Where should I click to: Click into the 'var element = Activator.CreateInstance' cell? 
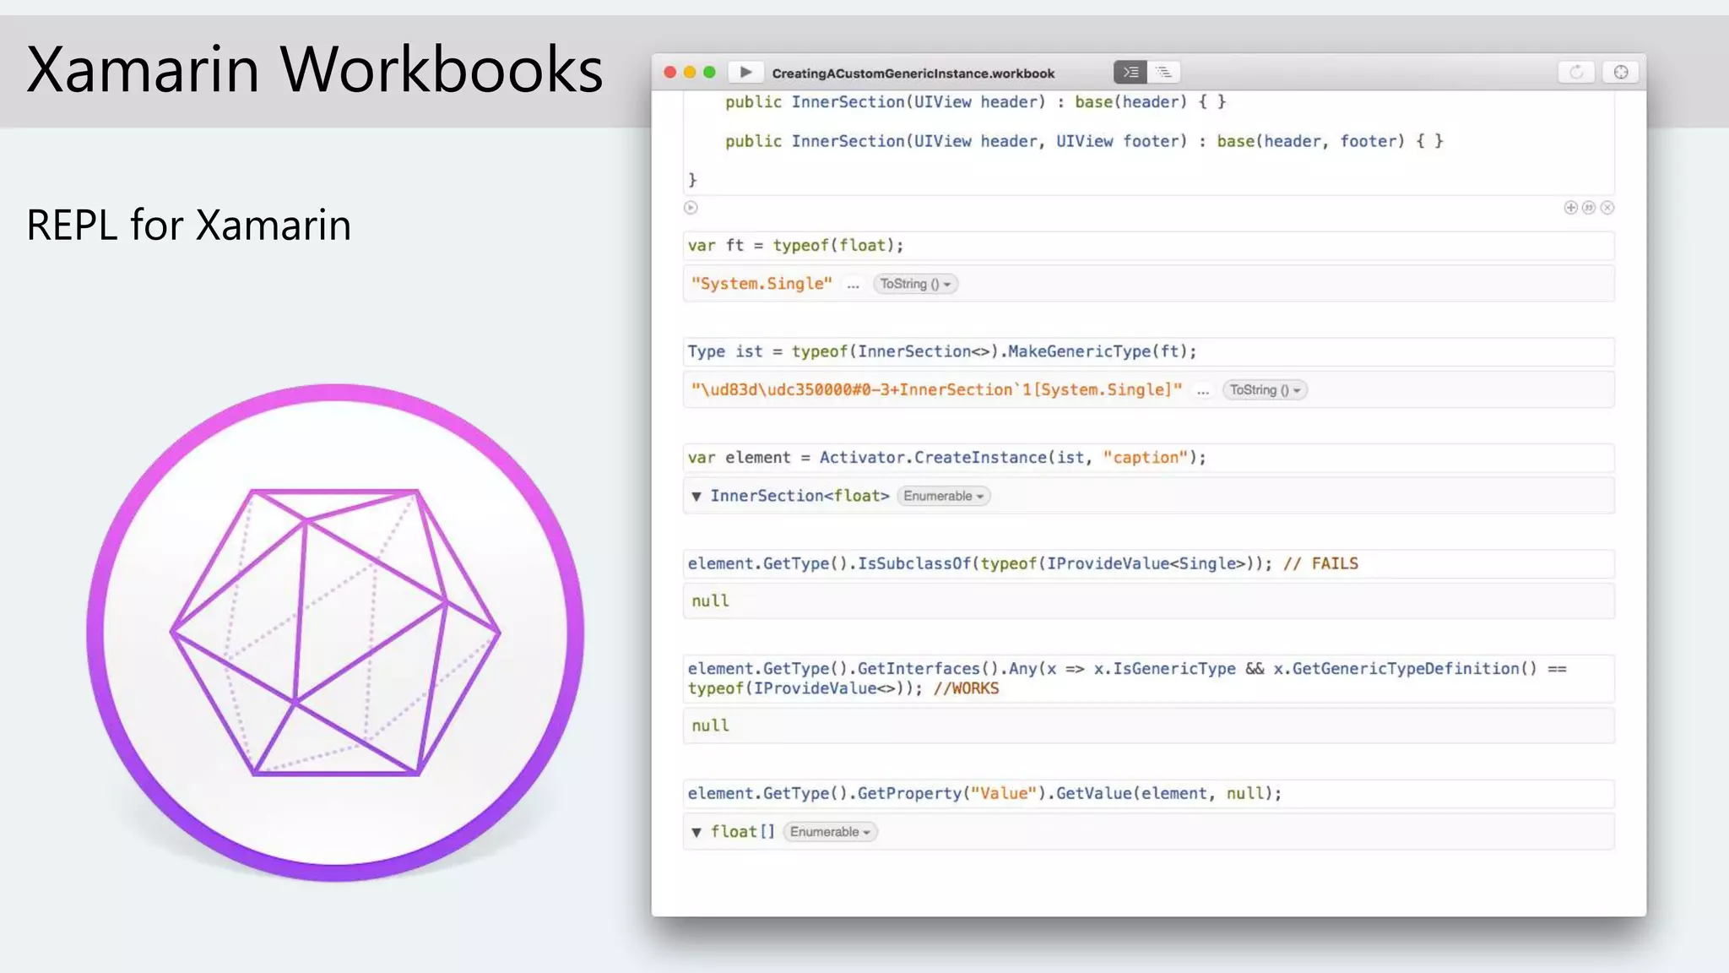(1149, 458)
